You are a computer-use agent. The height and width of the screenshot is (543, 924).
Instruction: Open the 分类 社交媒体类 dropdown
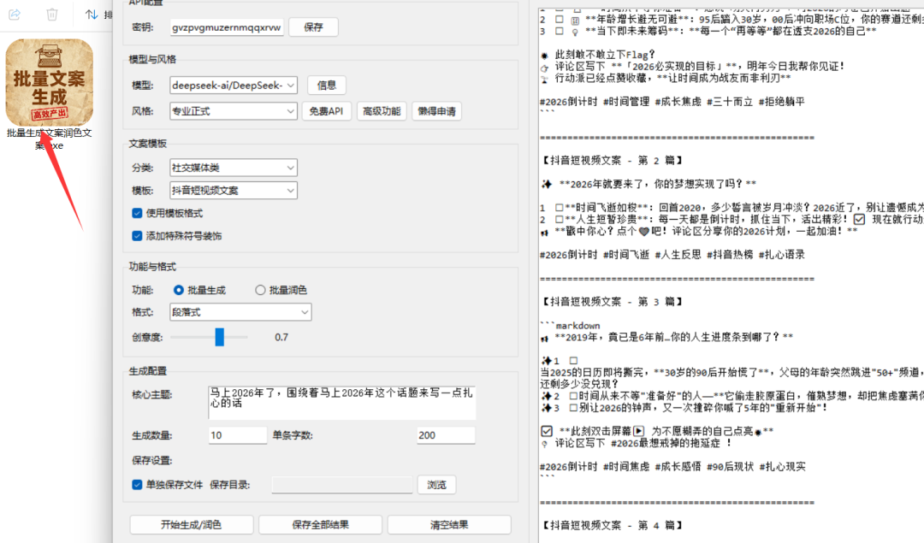tap(234, 168)
